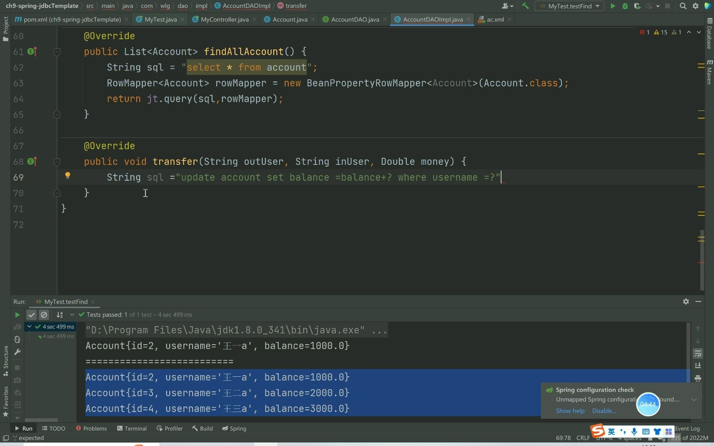Run MyTest.testFind with the green play icon in top toolbar
This screenshot has width=714, height=446.
point(613,6)
